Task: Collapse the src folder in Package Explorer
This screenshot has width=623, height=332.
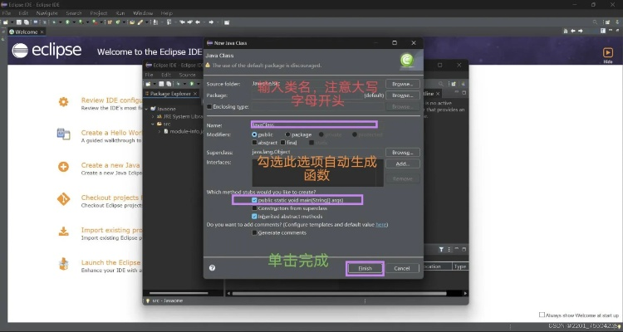Action: (x=152, y=123)
